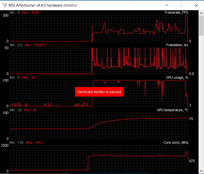Screen dimensions: 204x174
Task: Close the hardware monitor window
Action: pos(196,5)
